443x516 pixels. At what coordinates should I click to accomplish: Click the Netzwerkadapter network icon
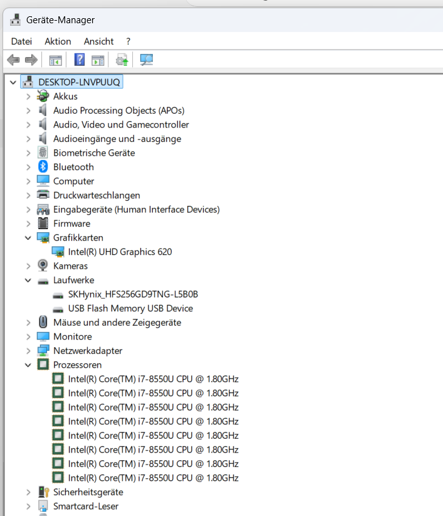tap(43, 351)
